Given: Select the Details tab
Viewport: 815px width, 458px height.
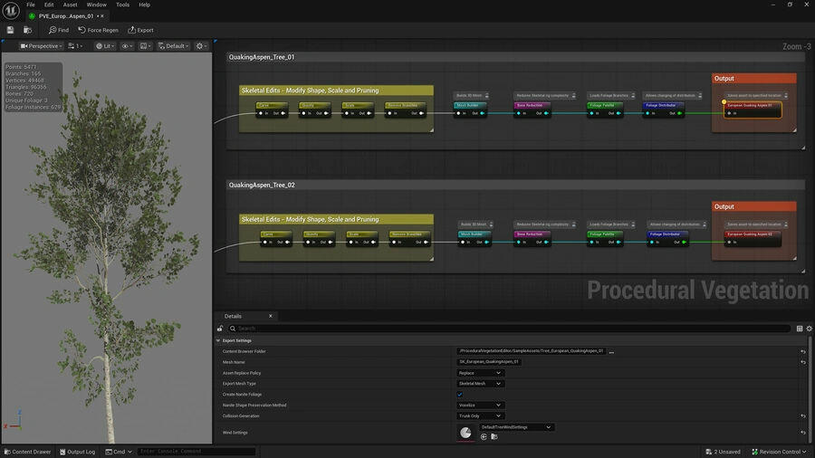Looking at the screenshot, I should click(234, 316).
